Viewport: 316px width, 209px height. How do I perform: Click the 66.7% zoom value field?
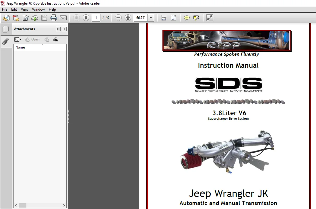pyautogui.click(x=141, y=18)
